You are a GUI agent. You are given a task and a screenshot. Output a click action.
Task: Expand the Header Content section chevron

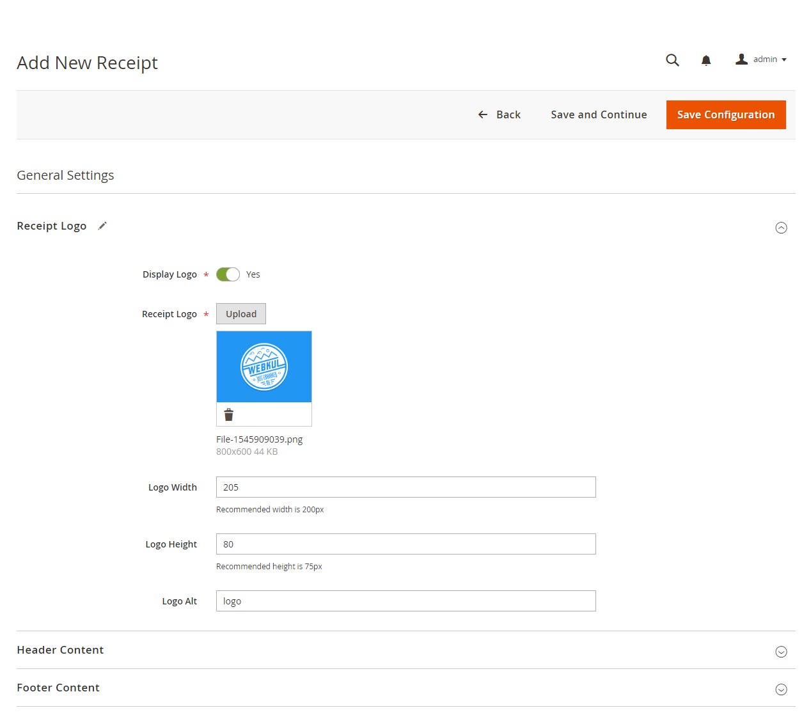781,652
